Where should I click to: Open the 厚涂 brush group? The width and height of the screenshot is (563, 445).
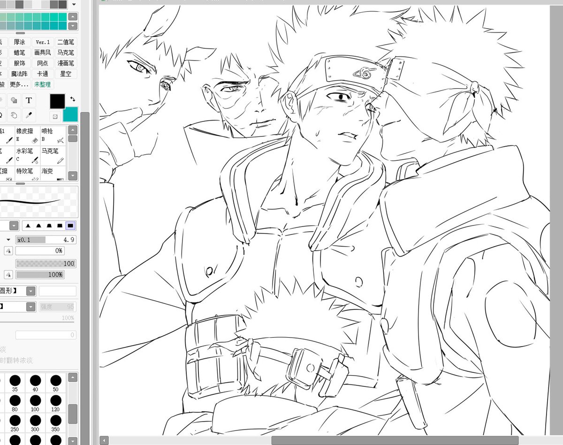coord(20,42)
